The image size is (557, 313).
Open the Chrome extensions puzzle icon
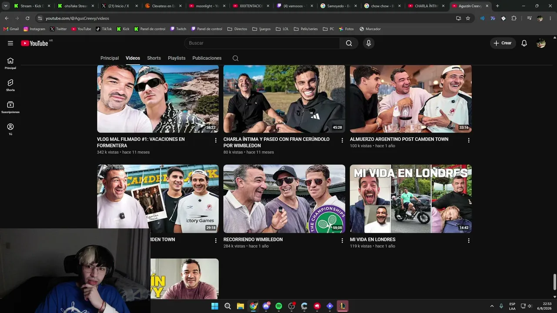514,18
